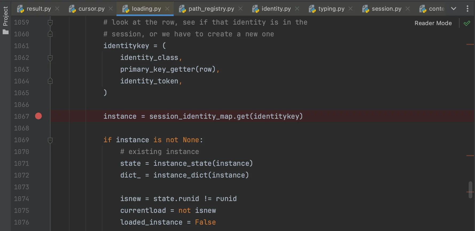This screenshot has height=231, width=475.
Task: Click 'identity_class' on line 1062
Action: [149, 58]
